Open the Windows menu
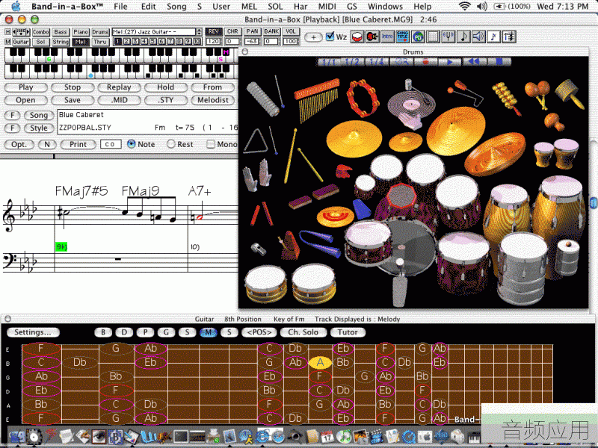598x448 pixels. [385, 6]
